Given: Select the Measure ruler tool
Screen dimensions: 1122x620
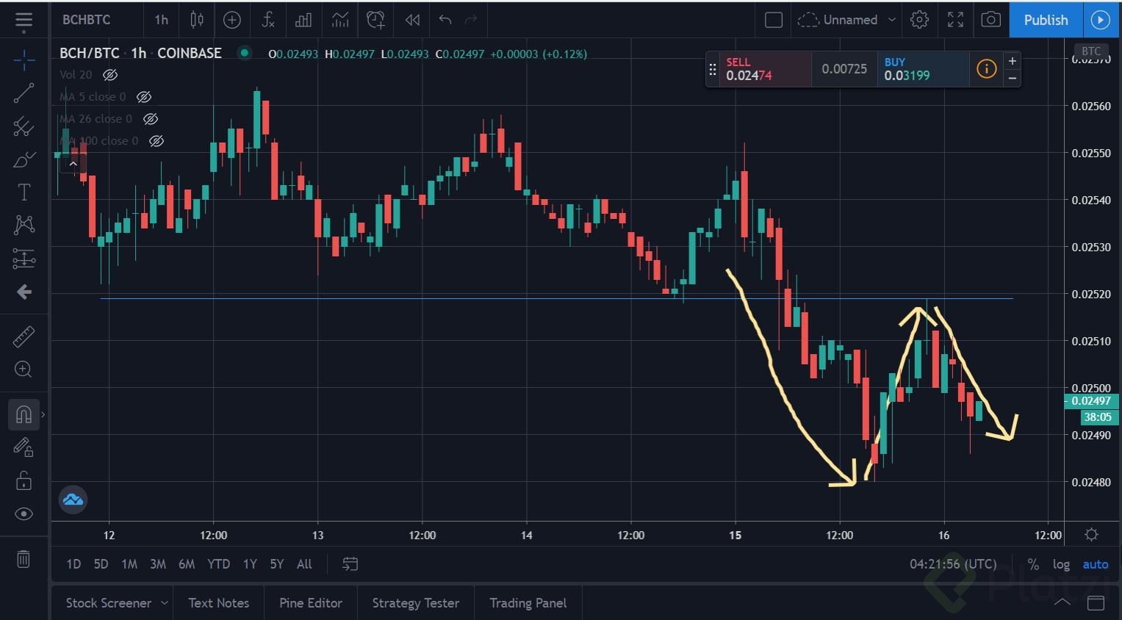Looking at the screenshot, I should (x=24, y=336).
